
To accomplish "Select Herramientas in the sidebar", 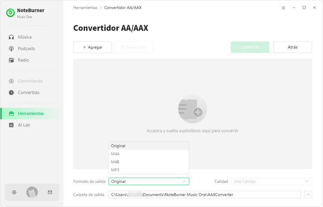I will 32,113.
